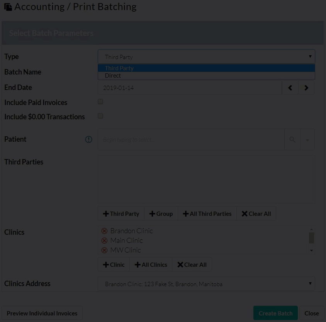This screenshot has width=326, height=322.
Task: Click the + Clinic button
Action: coord(114,264)
